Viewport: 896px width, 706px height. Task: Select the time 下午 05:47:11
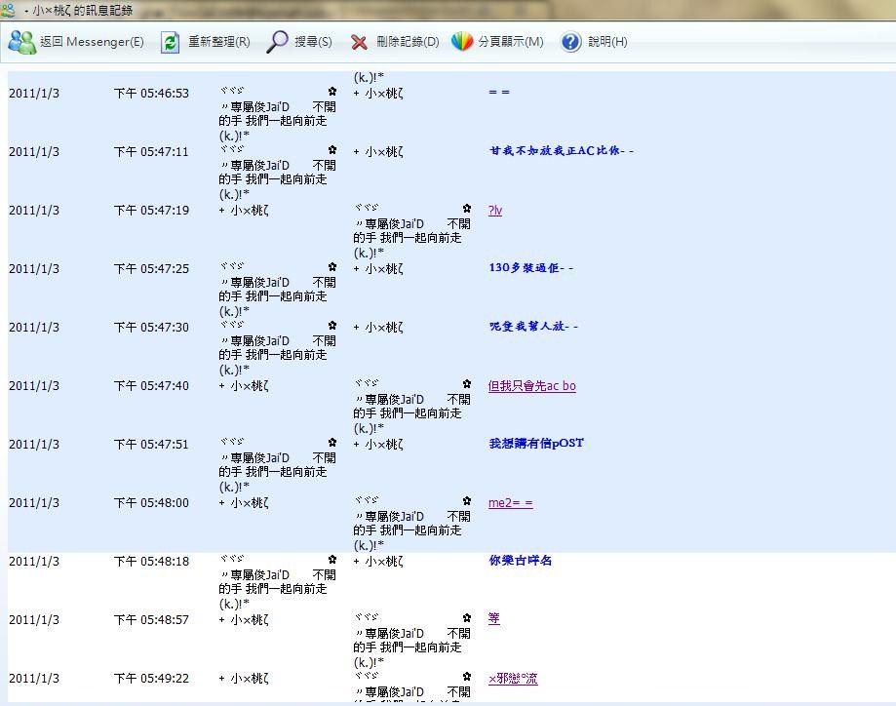click(x=151, y=152)
